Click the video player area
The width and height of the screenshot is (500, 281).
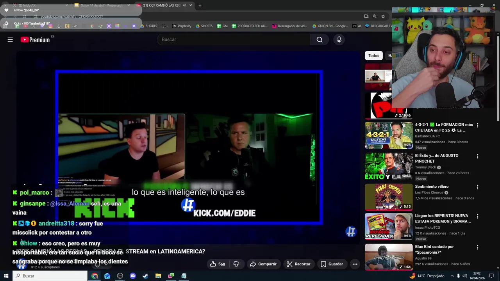(x=189, y=148)
